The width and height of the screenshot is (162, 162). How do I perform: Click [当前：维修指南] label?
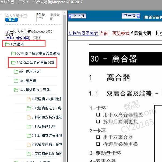click(18, 38)
